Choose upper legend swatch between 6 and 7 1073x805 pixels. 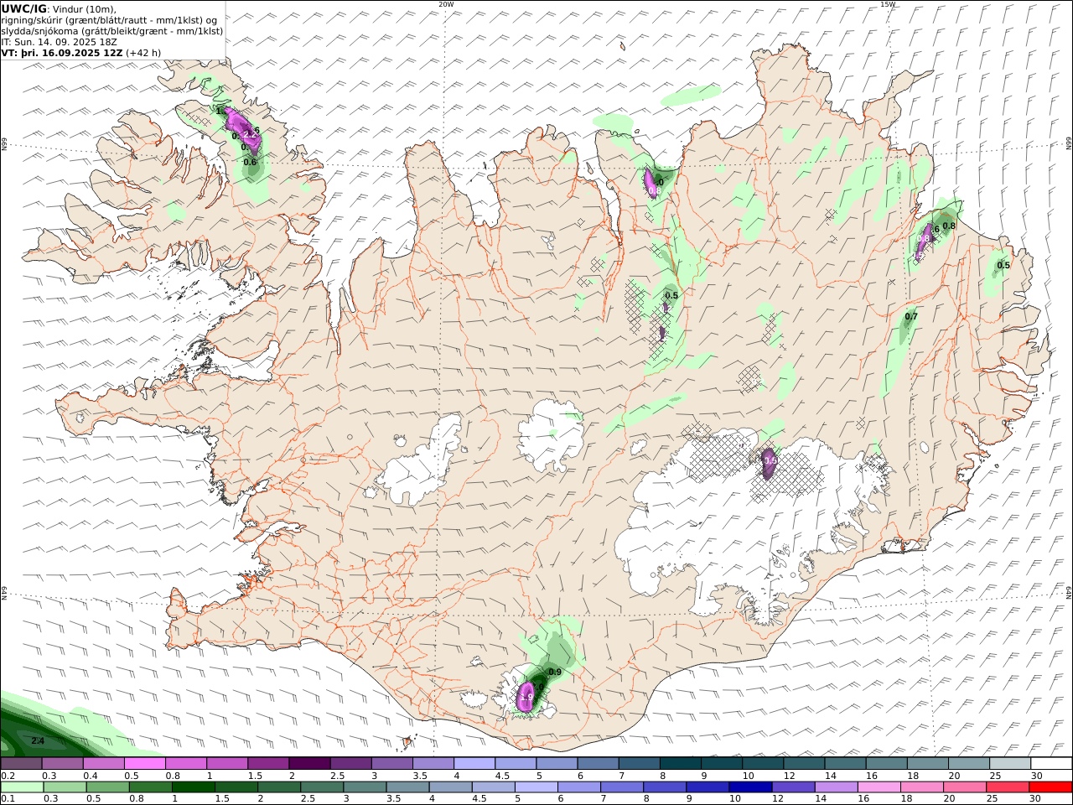click(x=597, y=764)
